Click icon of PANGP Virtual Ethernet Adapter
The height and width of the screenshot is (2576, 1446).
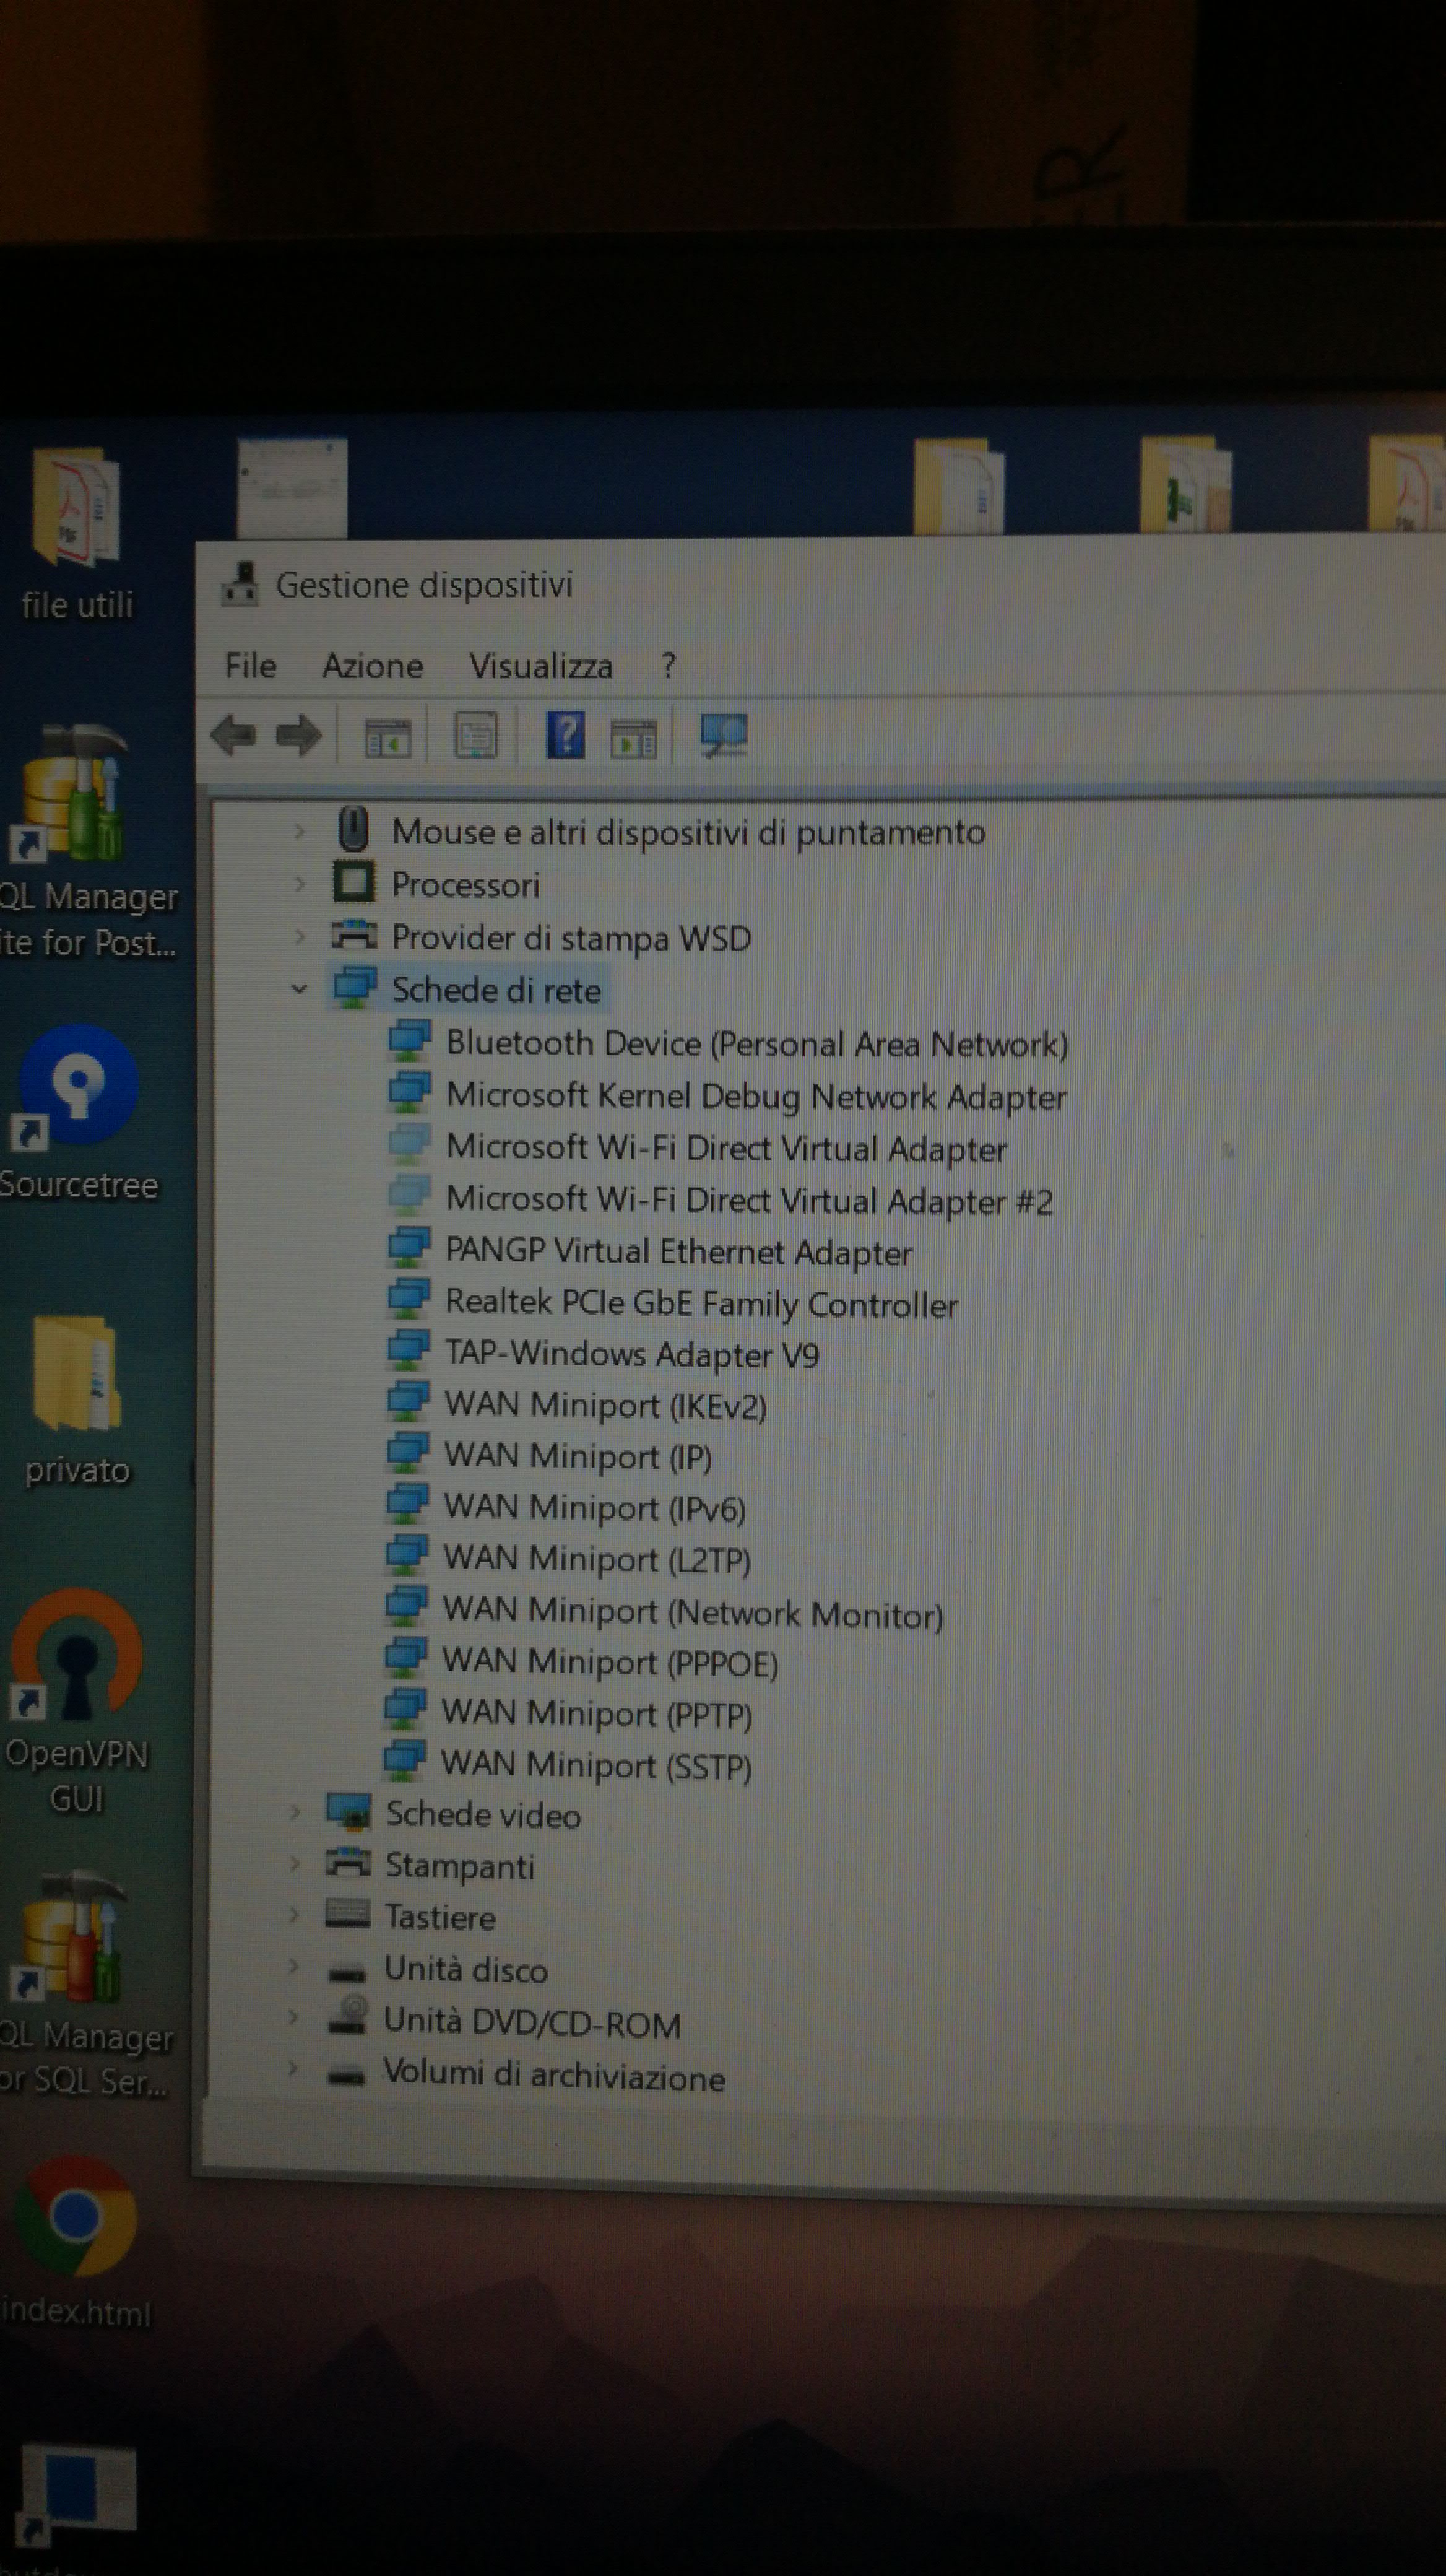click(x=409, y=1248)
